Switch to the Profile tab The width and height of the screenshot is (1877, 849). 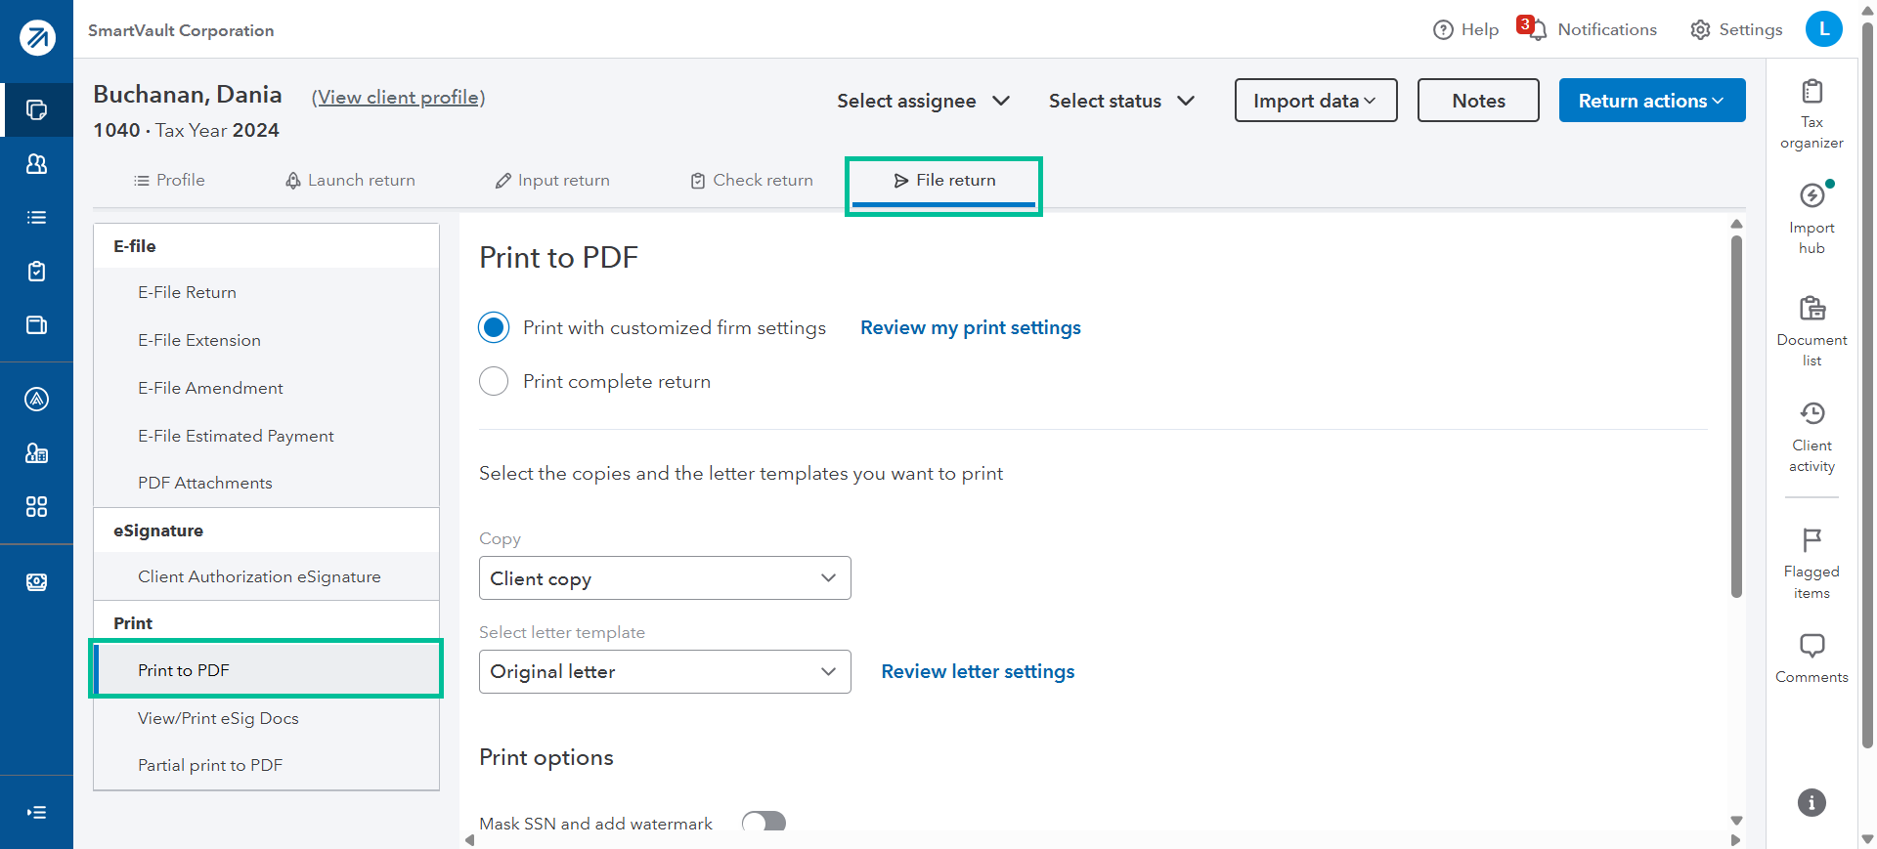[x=169, y=180]
